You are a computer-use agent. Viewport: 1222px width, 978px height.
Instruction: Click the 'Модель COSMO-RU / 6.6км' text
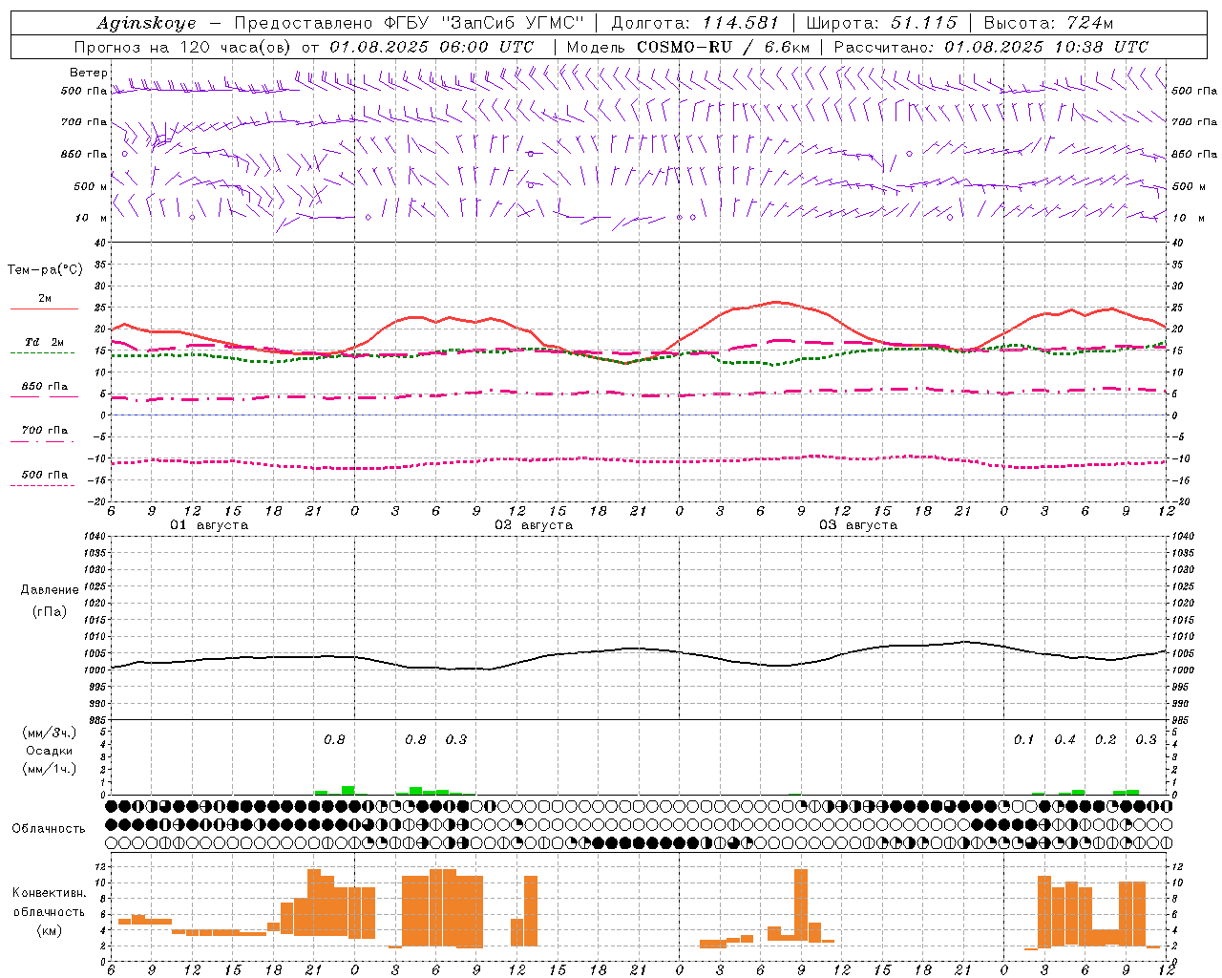(688, 47)
